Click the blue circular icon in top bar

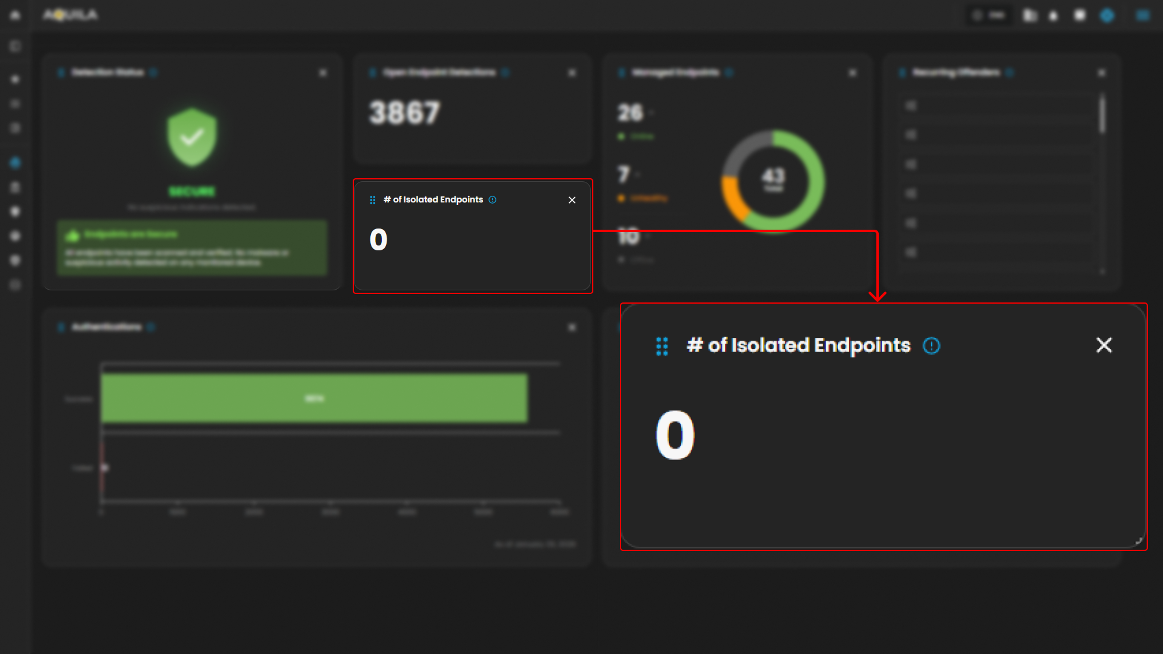1107,16
